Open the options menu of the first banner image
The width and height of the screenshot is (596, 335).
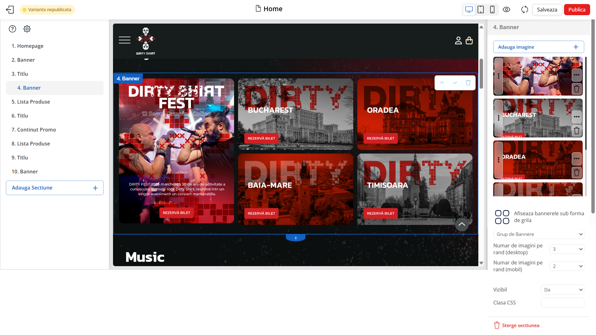tap(577, 75)
